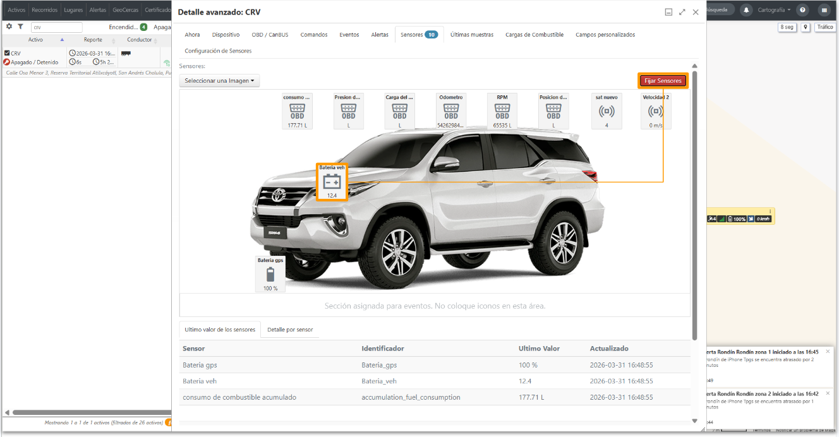This screenshot has height=437, width=839.
Task: Click the accumulation_fuel_consumption identifier cell
Action: pos(411,397)
